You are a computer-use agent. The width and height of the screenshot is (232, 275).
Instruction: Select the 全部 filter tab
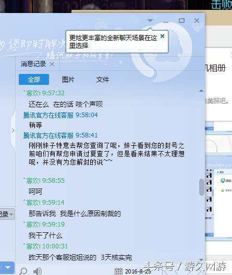[34, 80]
